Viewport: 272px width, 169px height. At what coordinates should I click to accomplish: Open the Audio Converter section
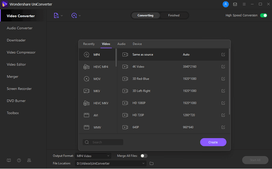click(20, 28)
